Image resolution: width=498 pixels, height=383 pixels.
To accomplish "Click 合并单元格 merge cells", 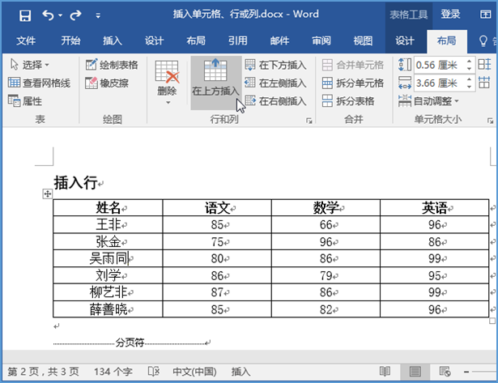I will tap(352, 65).
